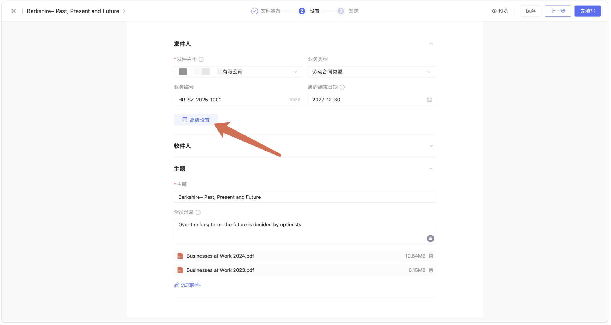This screenshot has width=611, height=325.
Task: Open the 业务类型 dropdown
Action: point(372,72)
